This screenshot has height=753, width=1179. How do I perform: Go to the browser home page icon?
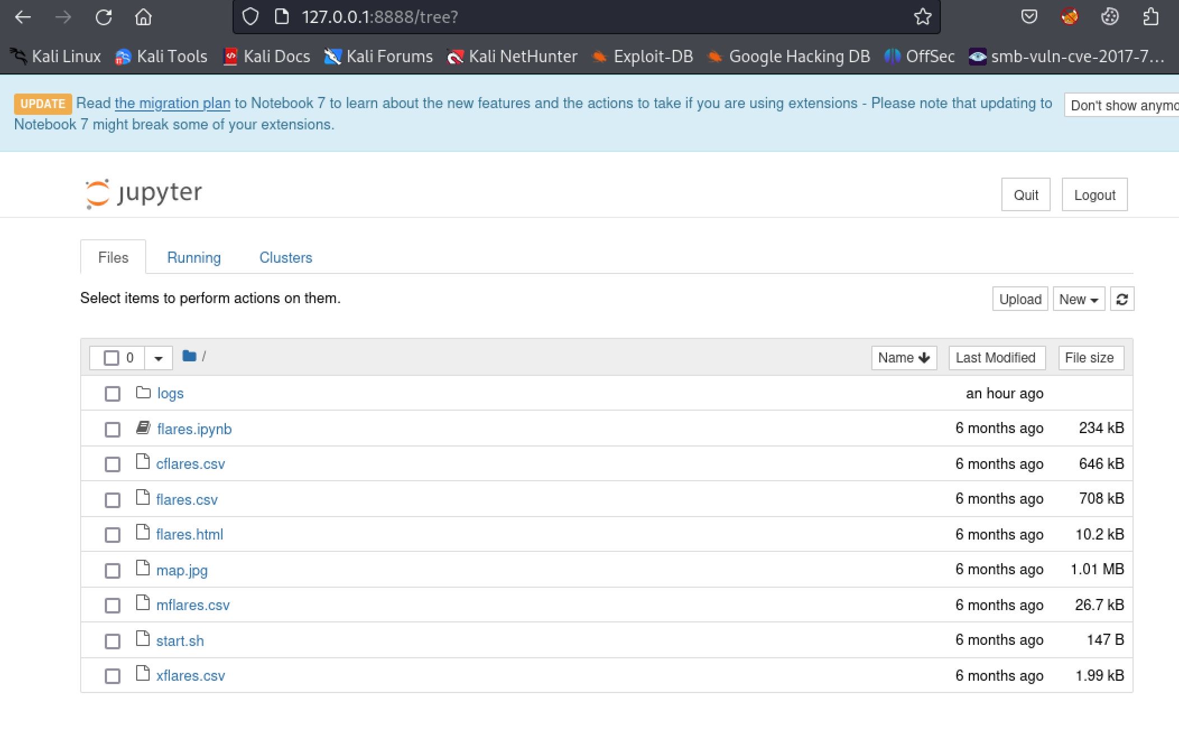click(143, 17)
